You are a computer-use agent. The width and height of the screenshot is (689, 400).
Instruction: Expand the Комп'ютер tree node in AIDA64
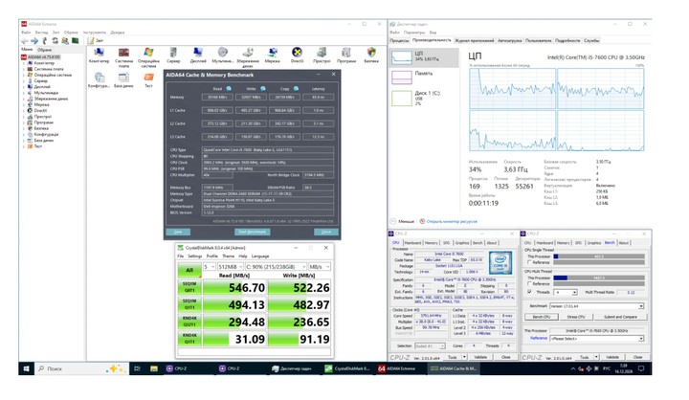(x=24, y=63)
